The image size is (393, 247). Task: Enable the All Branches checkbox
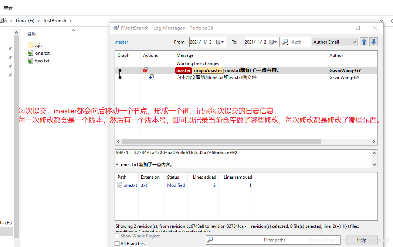(x=117, y=244)
